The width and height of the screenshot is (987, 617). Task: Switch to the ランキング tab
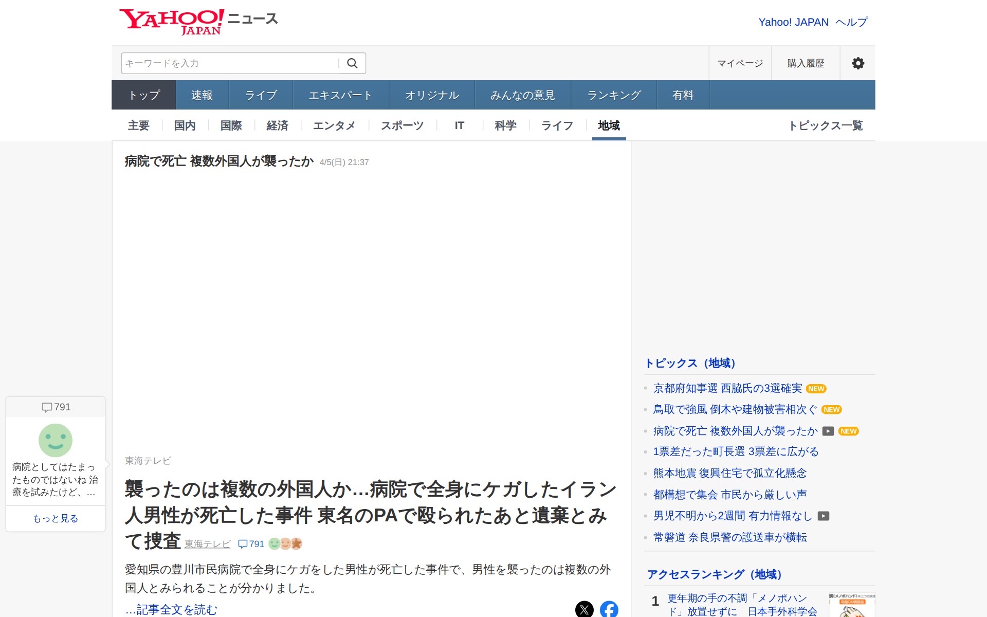click(x=614, y=95)
